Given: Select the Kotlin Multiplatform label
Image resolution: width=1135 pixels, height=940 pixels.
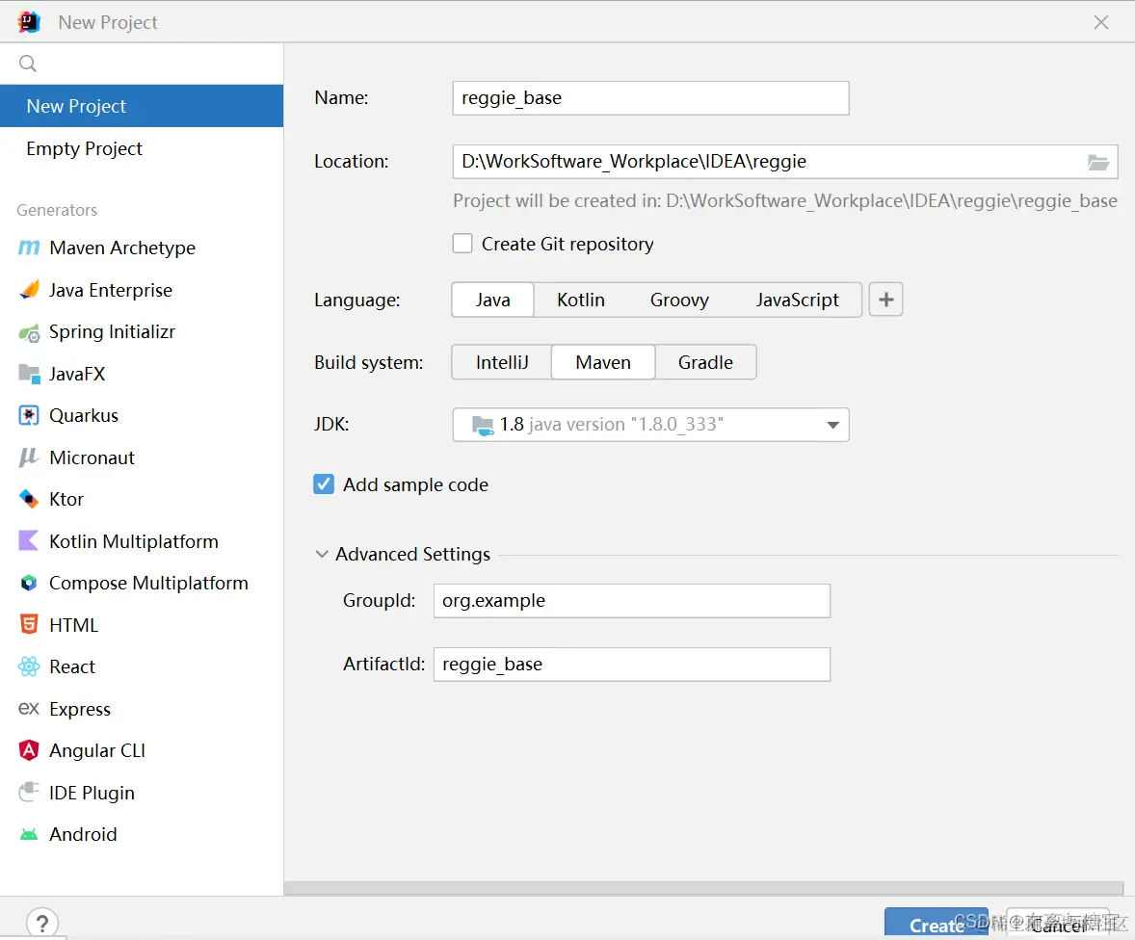Looking at the screenshot, I should point(134,542).
